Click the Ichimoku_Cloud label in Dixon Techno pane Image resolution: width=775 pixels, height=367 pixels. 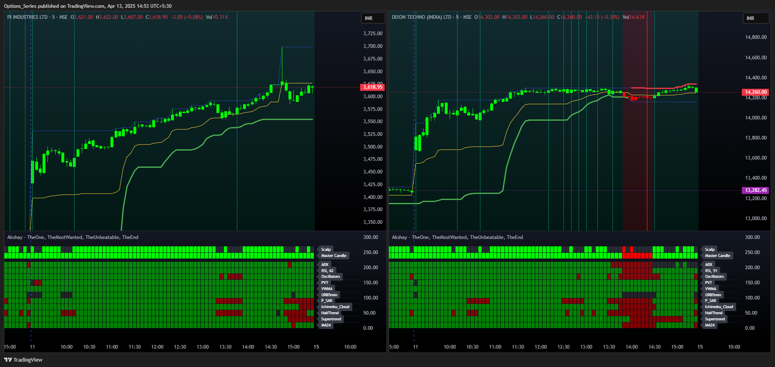point(719,307)
